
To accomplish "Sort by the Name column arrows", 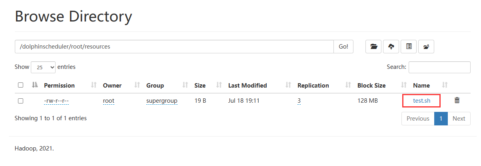I will tap(445, 85).
